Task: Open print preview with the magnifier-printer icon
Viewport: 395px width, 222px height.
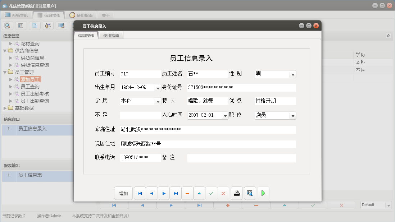Action: point(250,193)
